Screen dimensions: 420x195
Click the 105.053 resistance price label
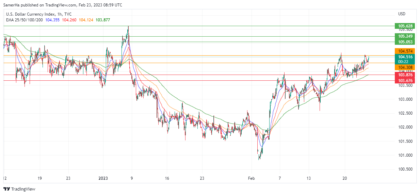click(405, 42)
